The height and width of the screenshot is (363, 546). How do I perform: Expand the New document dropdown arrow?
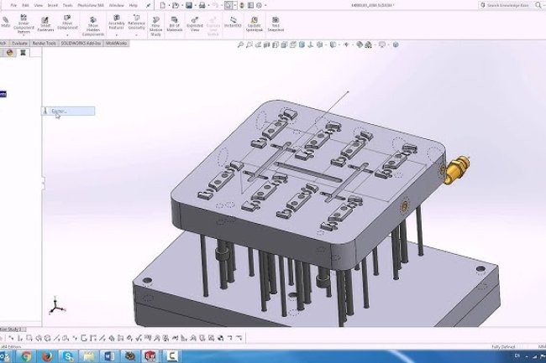point(169,5)
